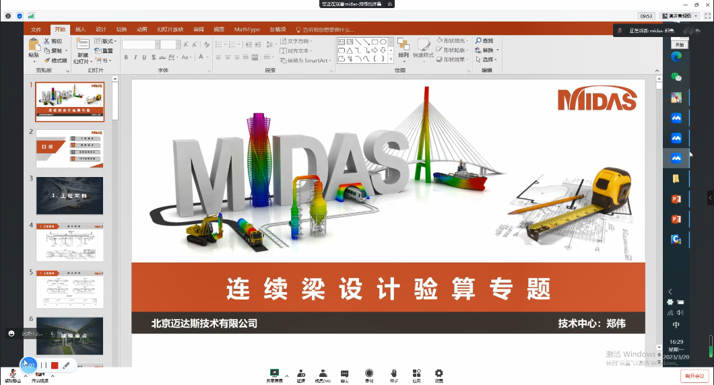Open the Shape Fill (形状填充) color menu
Screen dimensions: 714x385
point(453,40)
